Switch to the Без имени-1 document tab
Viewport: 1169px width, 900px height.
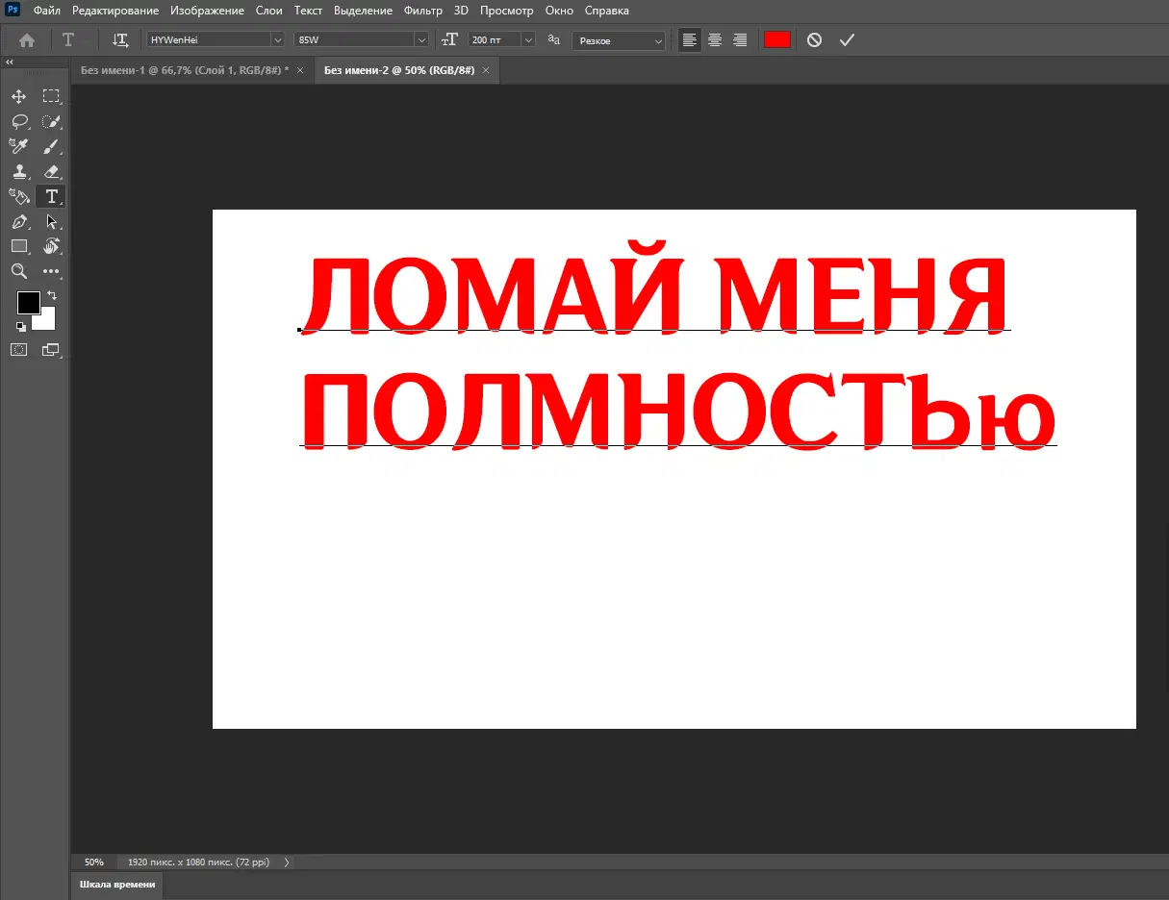pyautogui.click(x=184, y=70)
